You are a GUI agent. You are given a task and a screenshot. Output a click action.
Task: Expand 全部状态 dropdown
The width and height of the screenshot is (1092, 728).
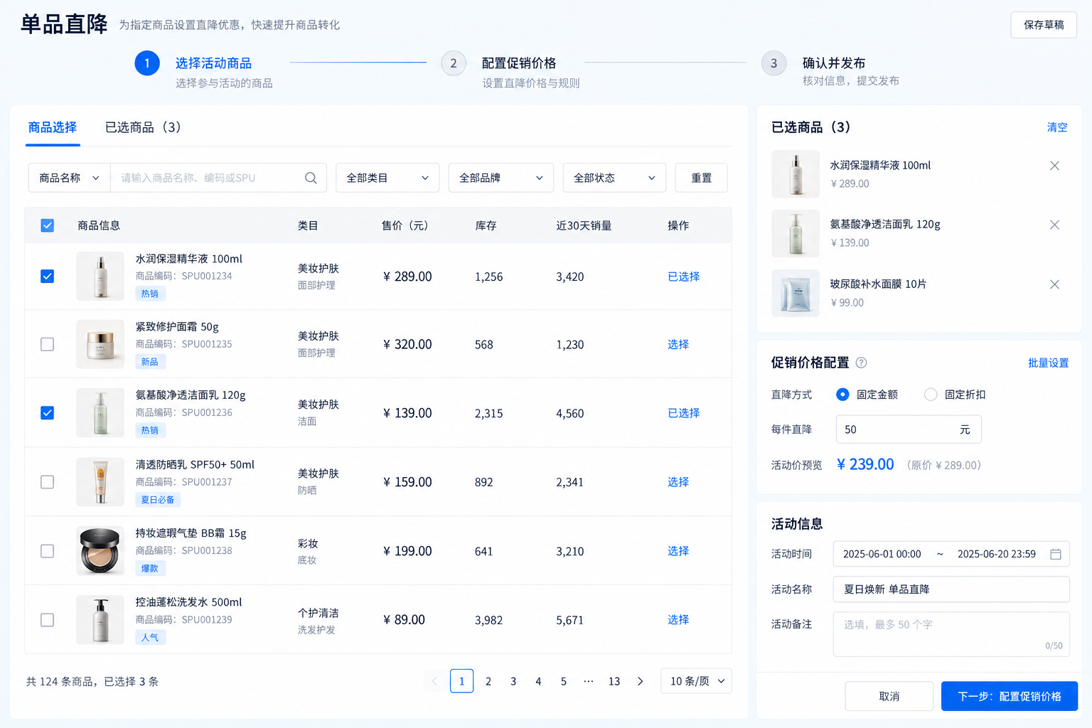[x=614, y=178]
